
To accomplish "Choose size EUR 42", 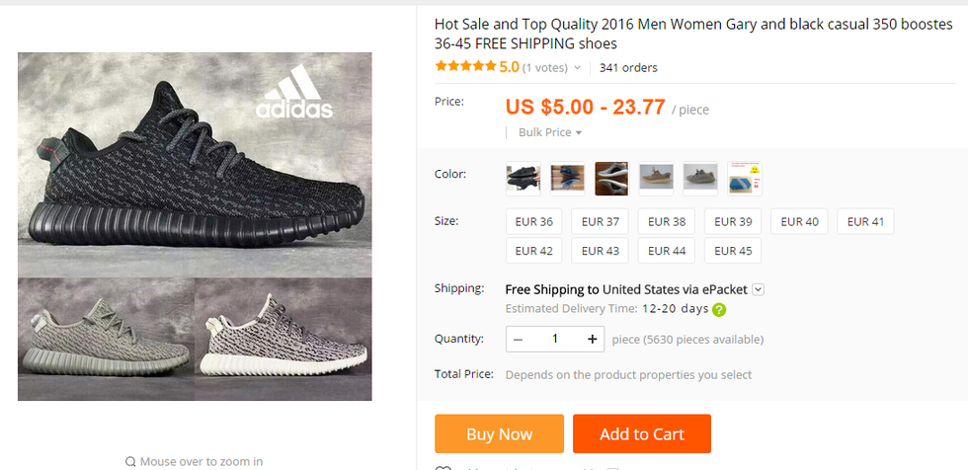I will tap(533, 251).
